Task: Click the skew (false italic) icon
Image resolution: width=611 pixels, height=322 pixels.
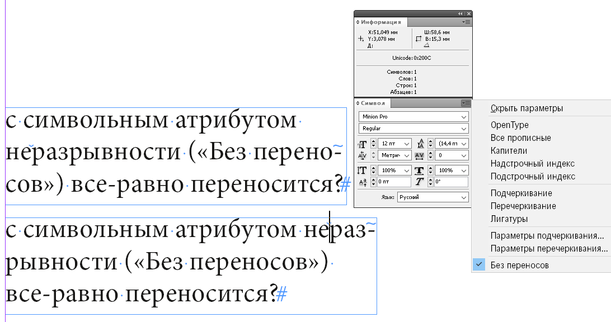Action: click(x=419, y=182)
